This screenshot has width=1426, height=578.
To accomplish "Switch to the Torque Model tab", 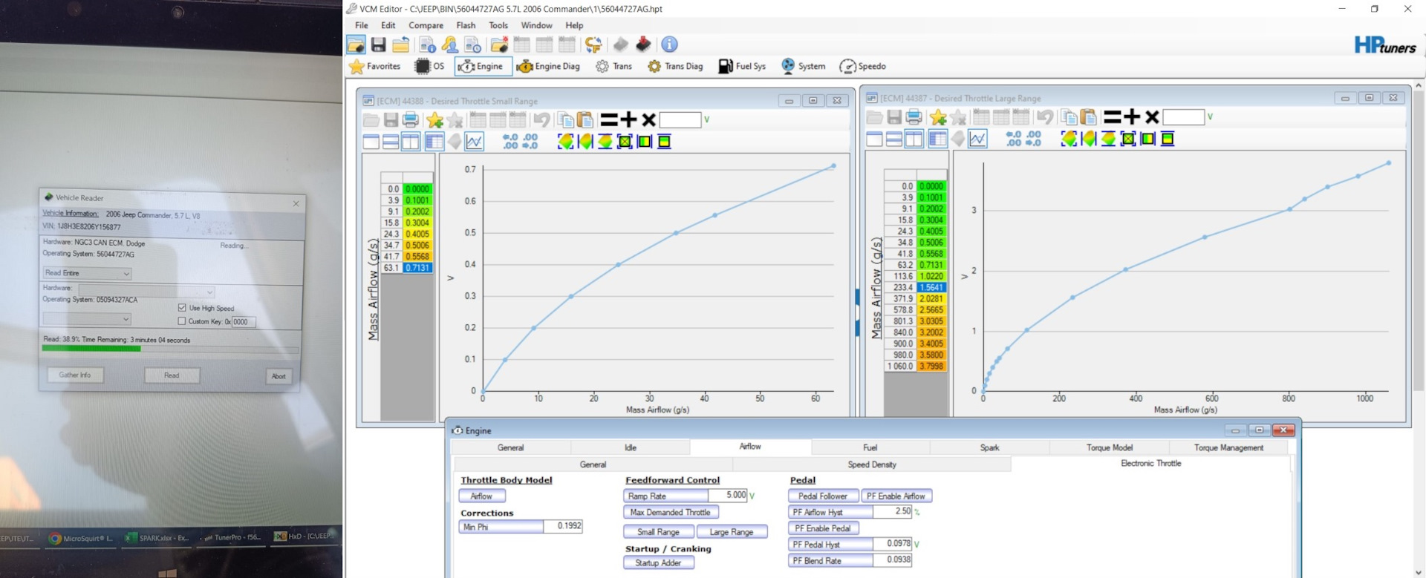I will click(1109, 447).
